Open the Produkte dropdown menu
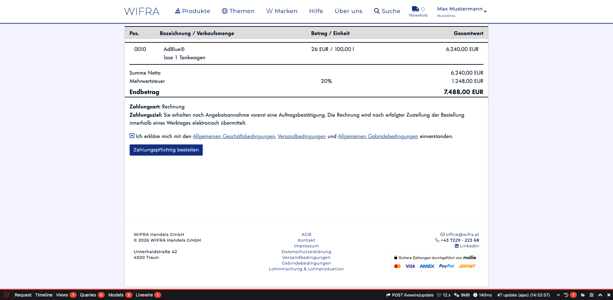Image resolution: width=613 pixels, height=300 pixels. click(193, 11)
